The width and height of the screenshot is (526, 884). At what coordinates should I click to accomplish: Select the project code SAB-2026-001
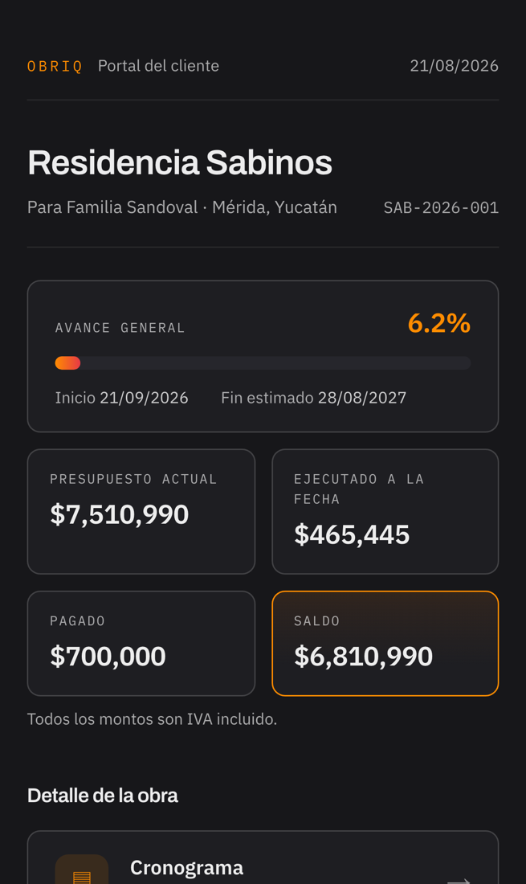pos(441,207)
